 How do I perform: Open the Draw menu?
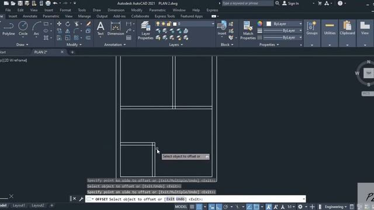[x=97, y=10]
